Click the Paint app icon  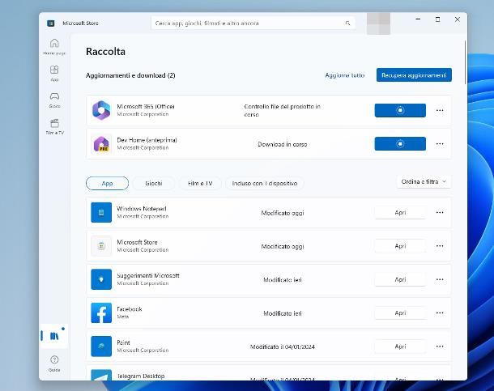[x=101, y=346]
